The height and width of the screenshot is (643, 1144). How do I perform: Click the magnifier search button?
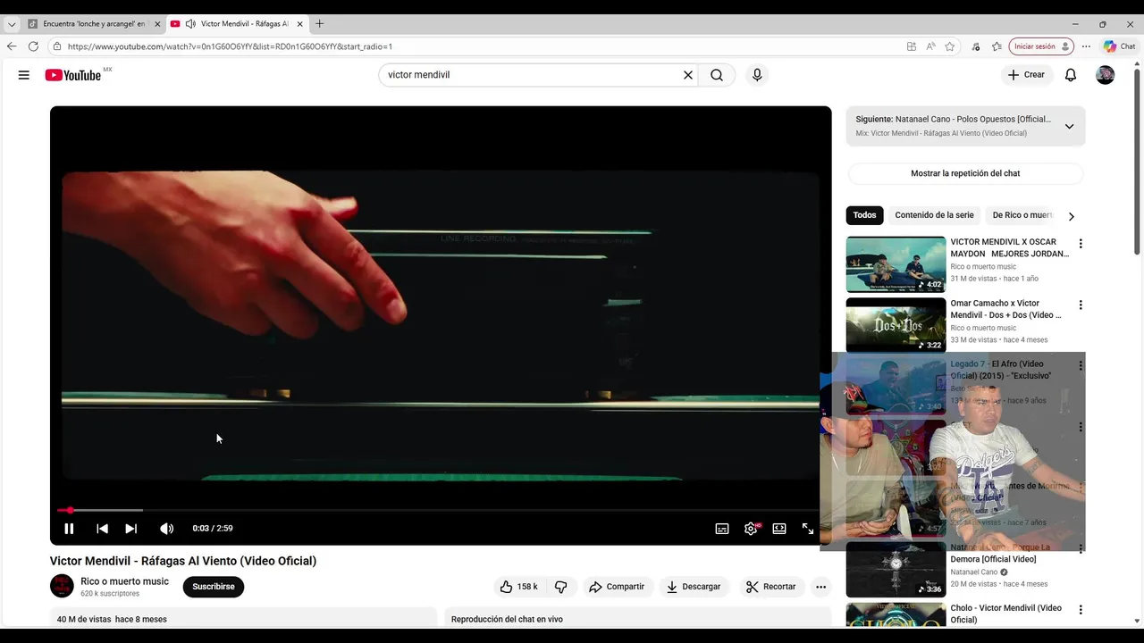click(717, 75)
